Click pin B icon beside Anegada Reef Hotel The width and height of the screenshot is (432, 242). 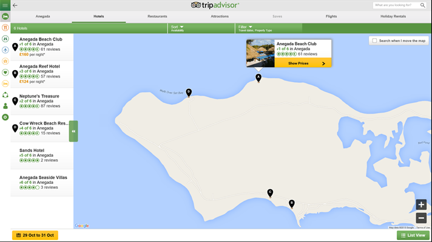pos(15,74)
